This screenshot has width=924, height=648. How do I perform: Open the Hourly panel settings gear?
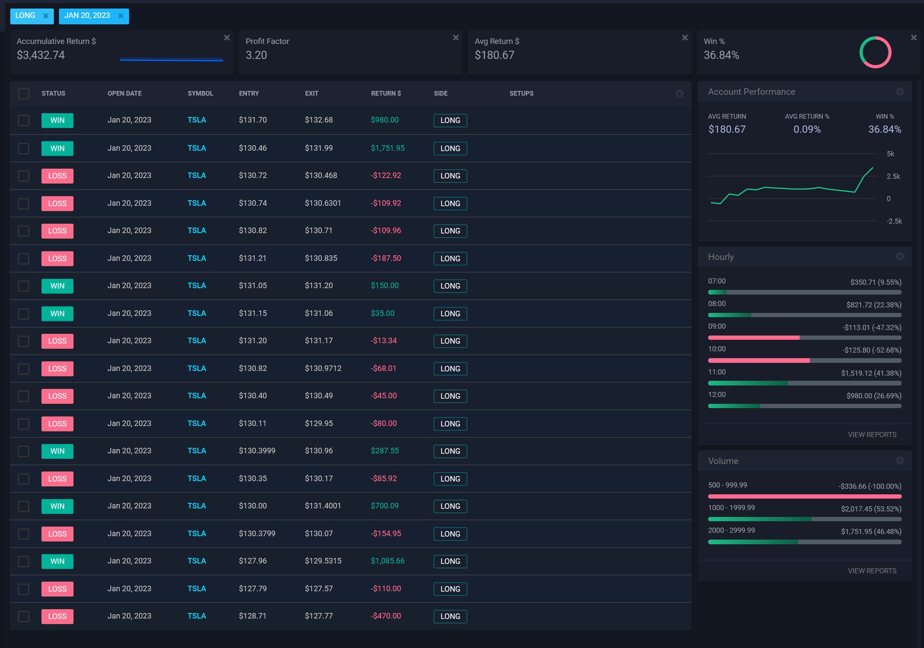click(x=900, y=257)
